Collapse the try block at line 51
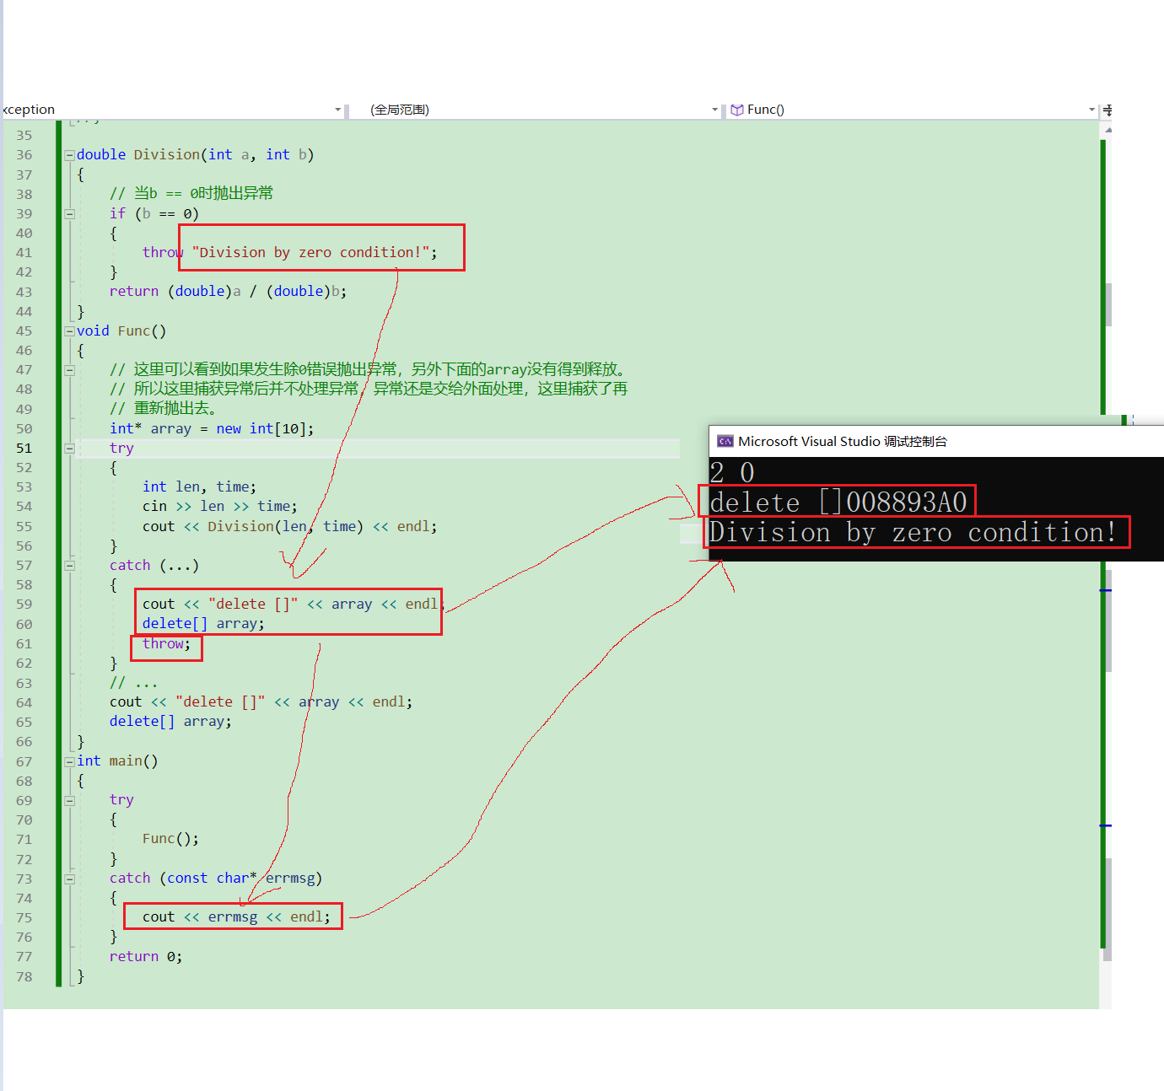 [x=70, y=449]
